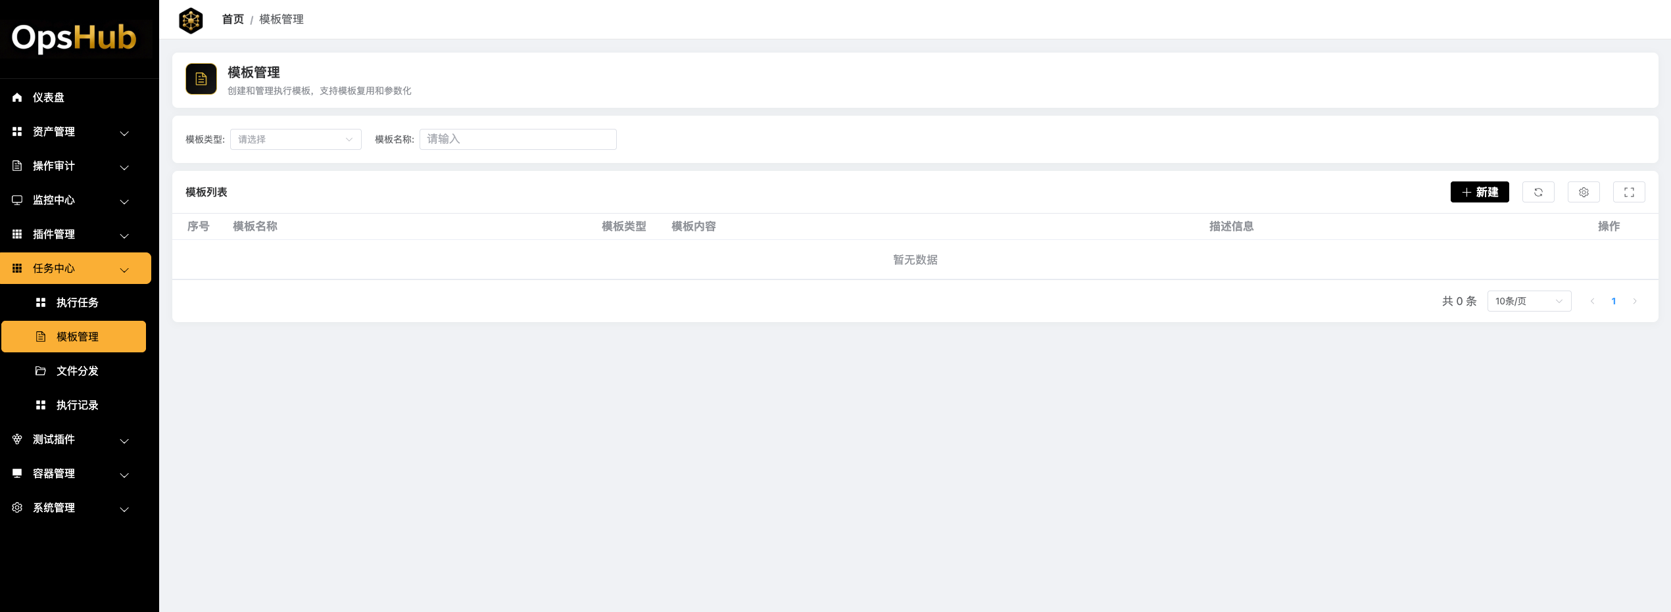Go to 执行记录 in sidebar
The height and width of the screenshot is (612, 1671).
tap(77, 405)
